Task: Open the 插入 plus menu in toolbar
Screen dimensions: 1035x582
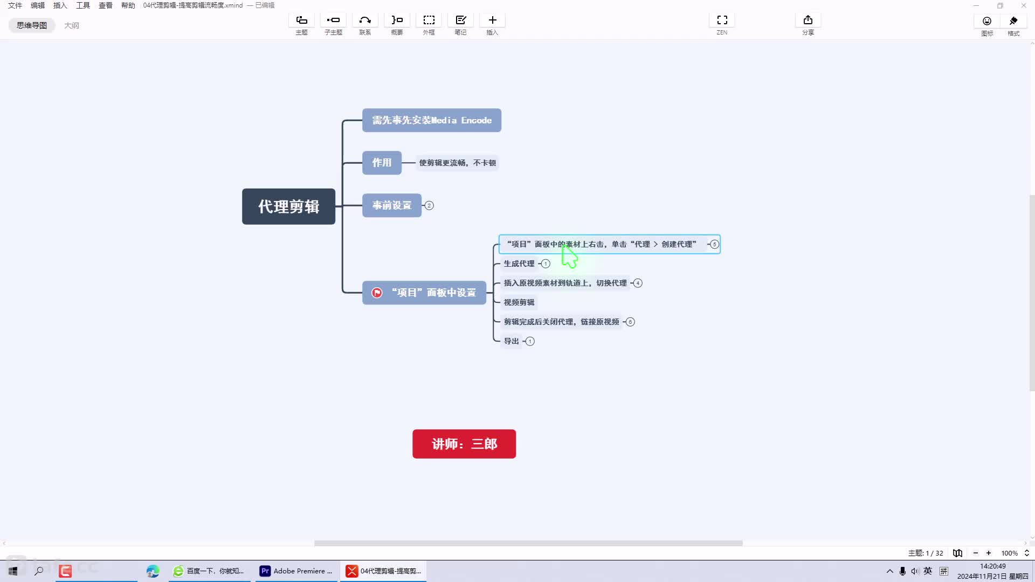Action: pos(492,20)
